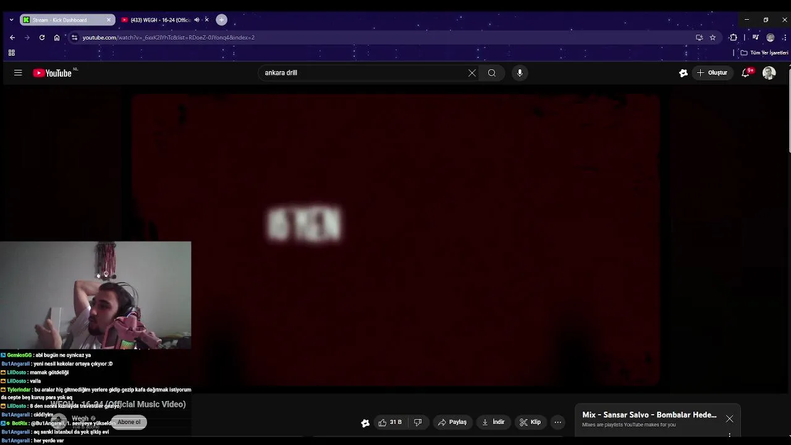Screen dimensions: 791x445
Task: Open the apps grid on bookmarks bar
Action: (11, 53)
